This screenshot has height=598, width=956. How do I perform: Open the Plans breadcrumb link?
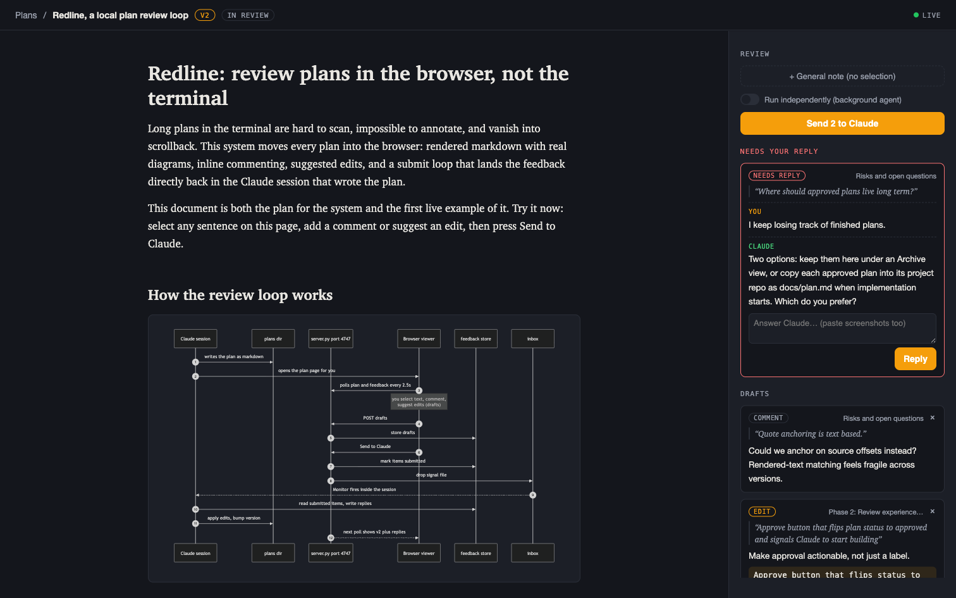point(26,15)
